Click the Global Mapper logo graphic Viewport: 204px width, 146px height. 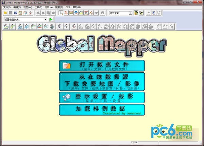[x=102, y=46]
